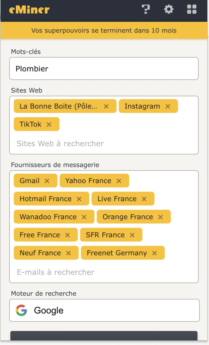Image resolution: width=209 pixels, height=345 pixels.
Task: Open the help question mark icon
Action: point(146,9)
